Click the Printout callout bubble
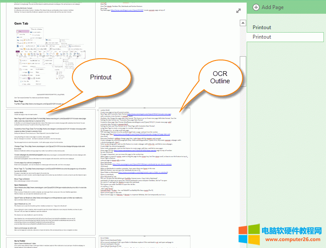The image size is (326, 248). [100, 77]
